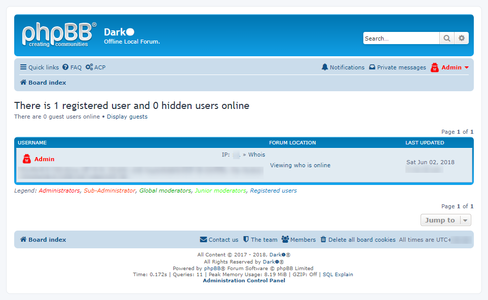Open the FAQ help link

[x=71, y=67]
